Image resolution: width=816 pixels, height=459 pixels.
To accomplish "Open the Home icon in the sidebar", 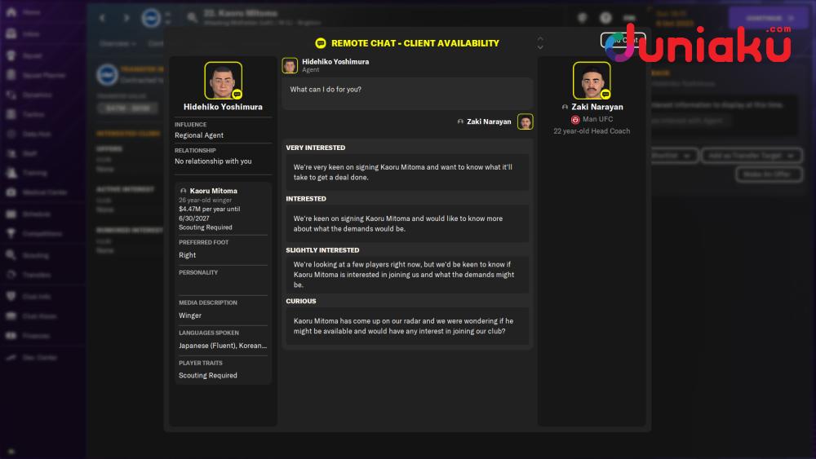I will click(x=11, y=12).
